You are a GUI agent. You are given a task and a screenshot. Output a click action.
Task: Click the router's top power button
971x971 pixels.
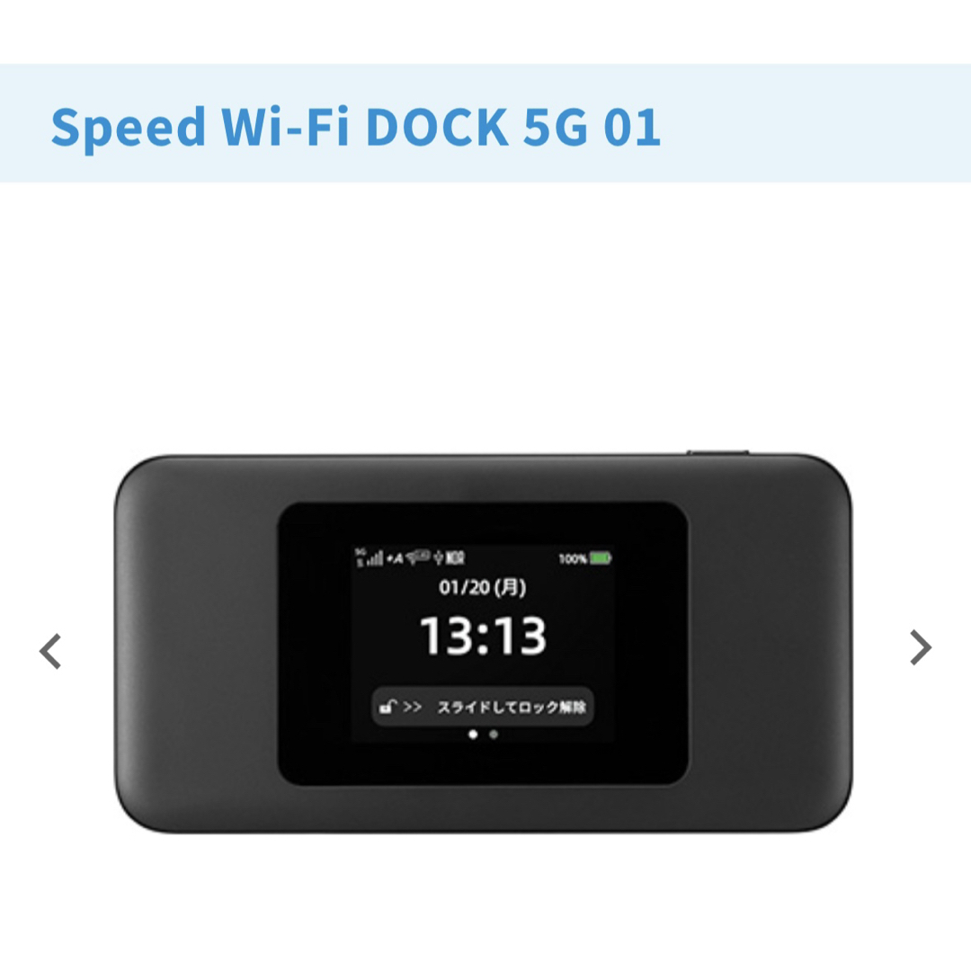[x=717, y=452]
